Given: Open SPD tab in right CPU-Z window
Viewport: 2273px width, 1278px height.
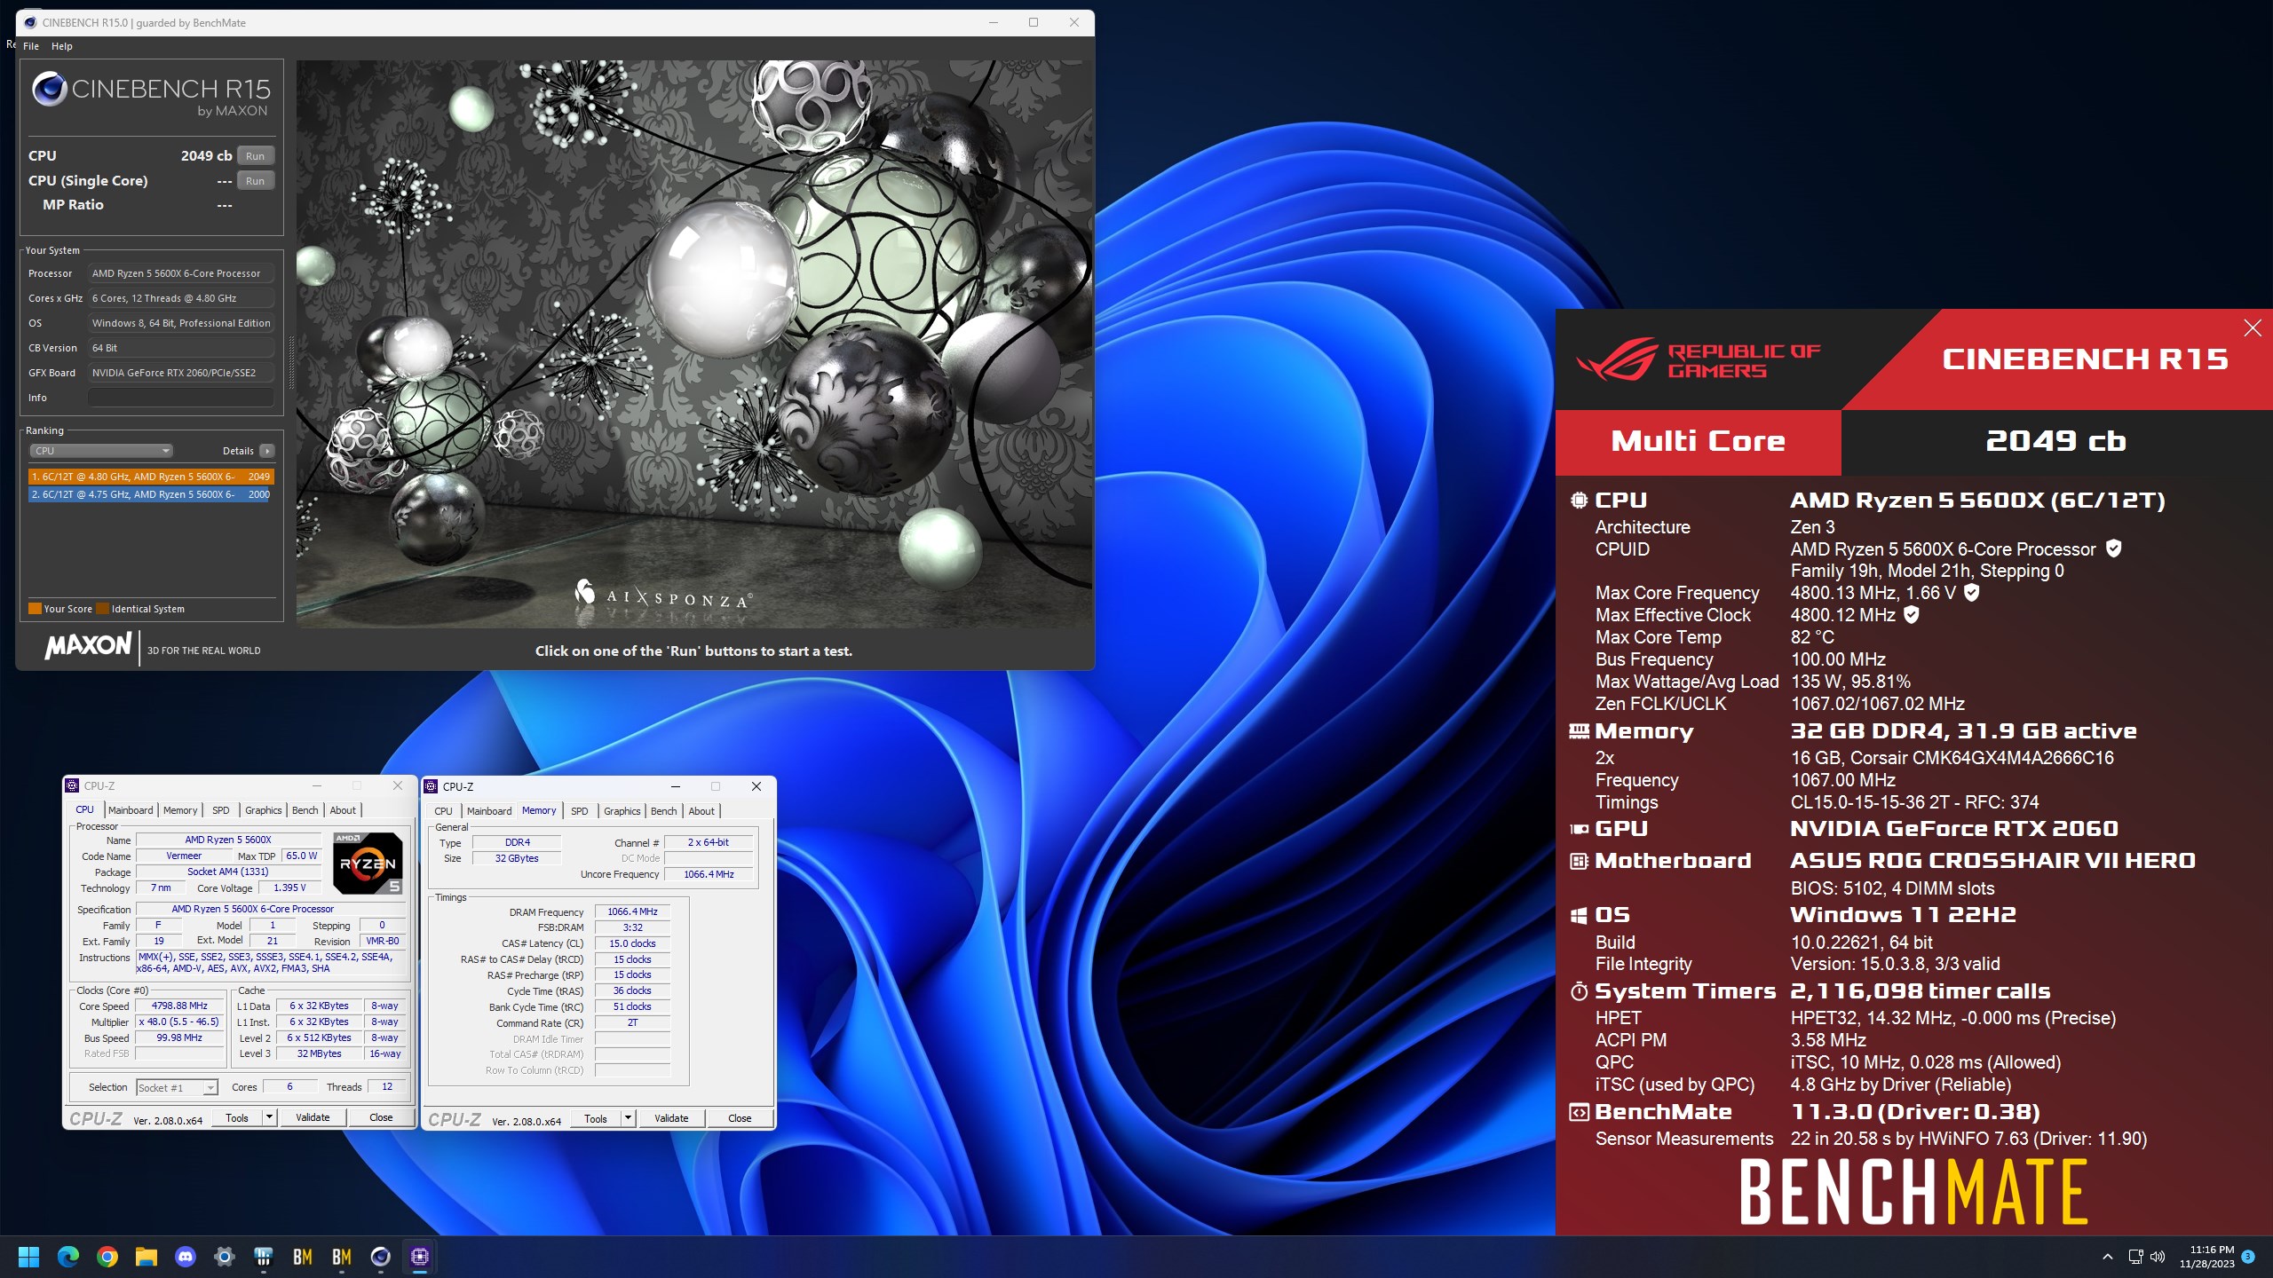Looking at the screenshot, I should click(x=580, y=811).
